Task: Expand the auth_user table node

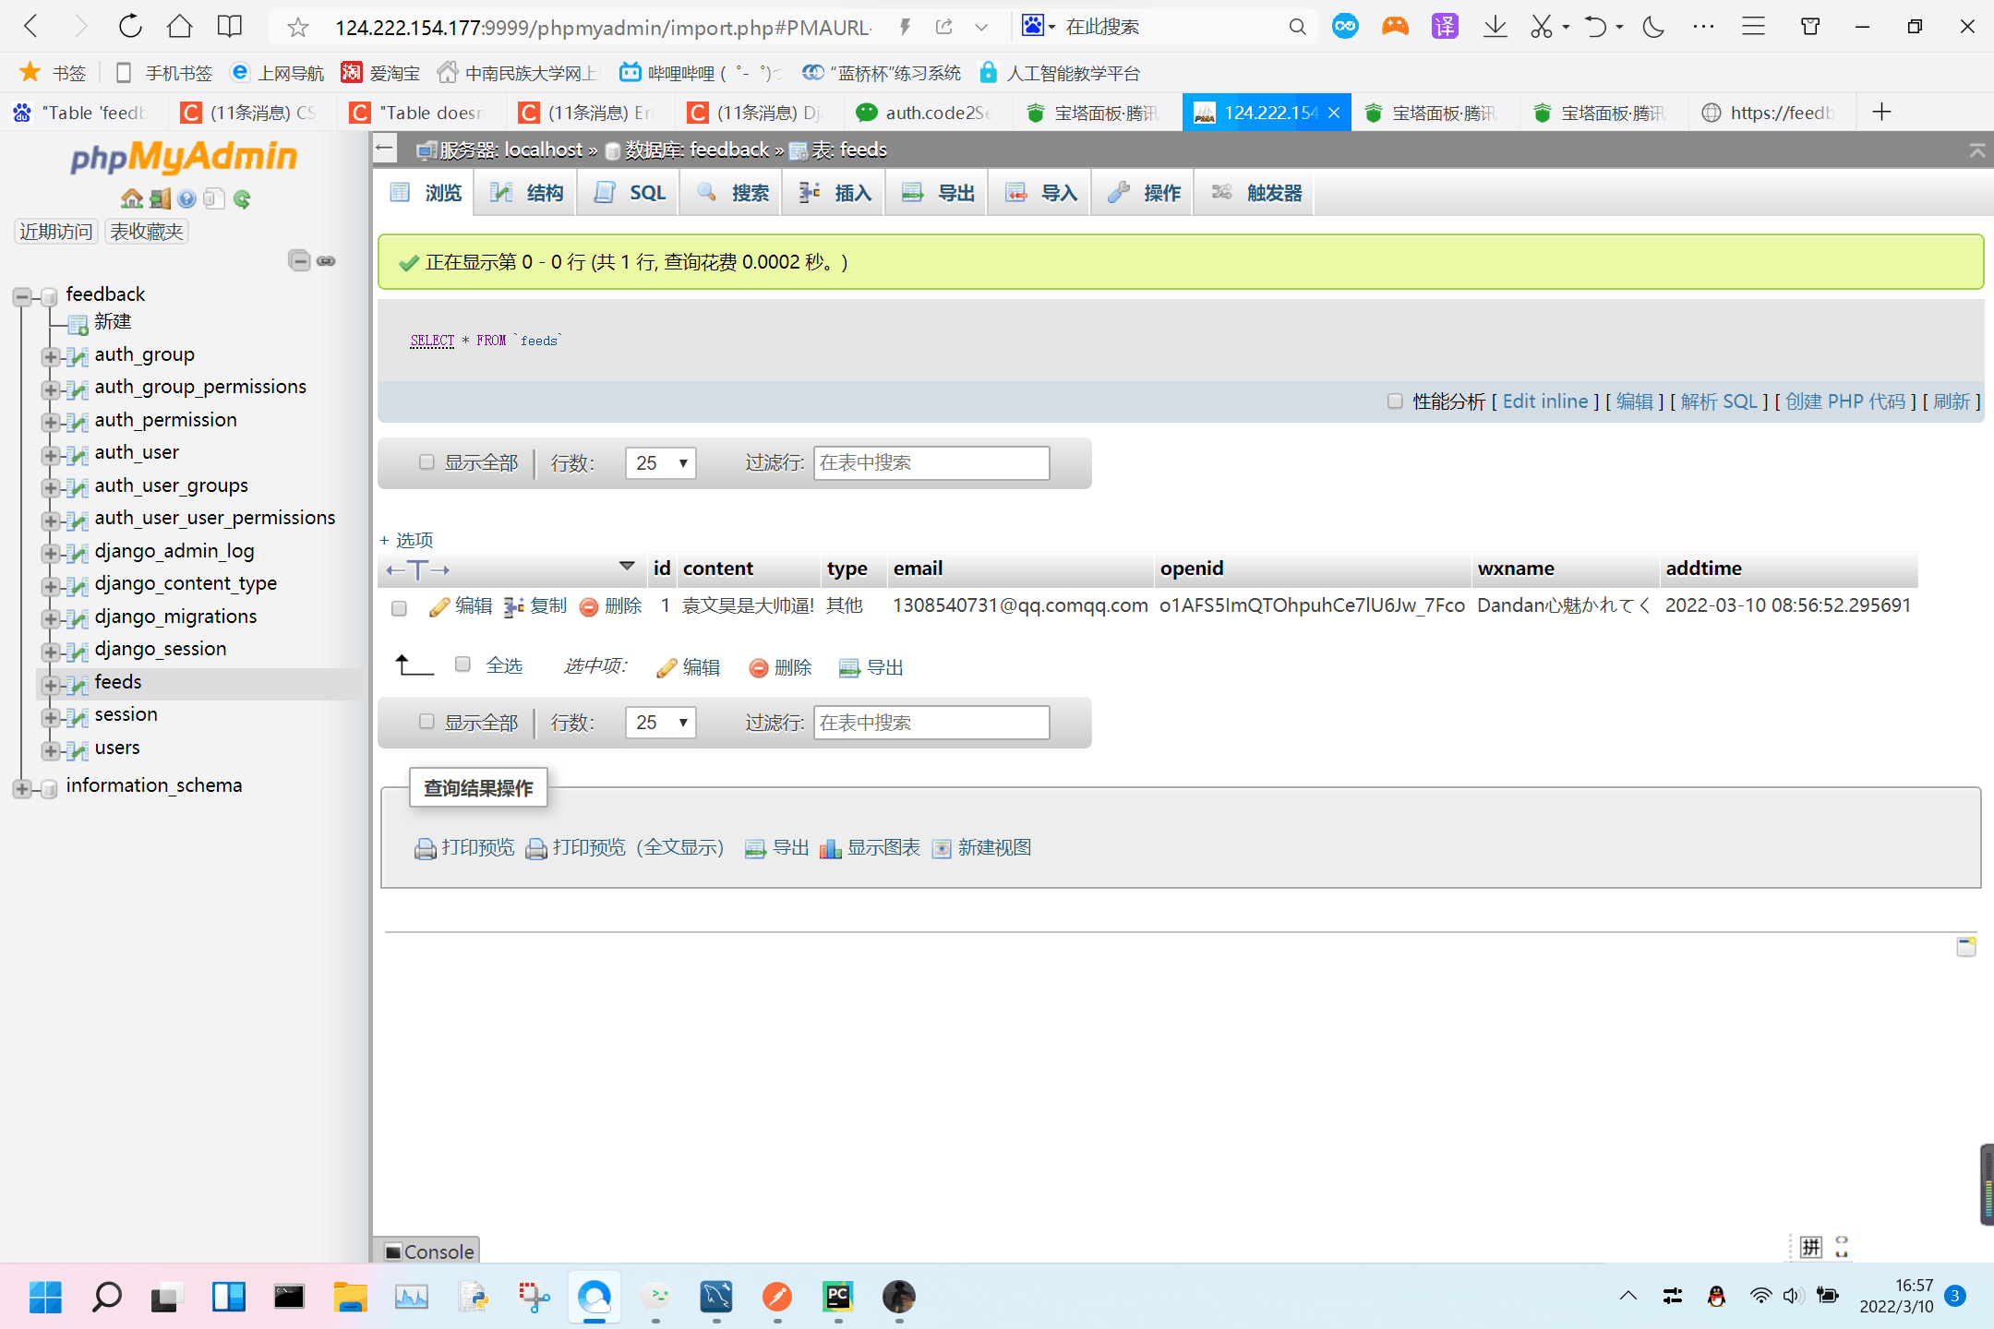Action: click(50, 455)
